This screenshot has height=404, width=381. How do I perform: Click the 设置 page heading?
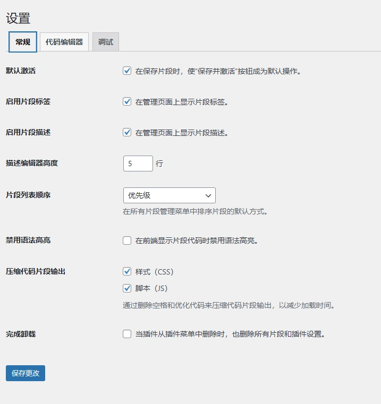pyautogui.click(x=18, y=18)
